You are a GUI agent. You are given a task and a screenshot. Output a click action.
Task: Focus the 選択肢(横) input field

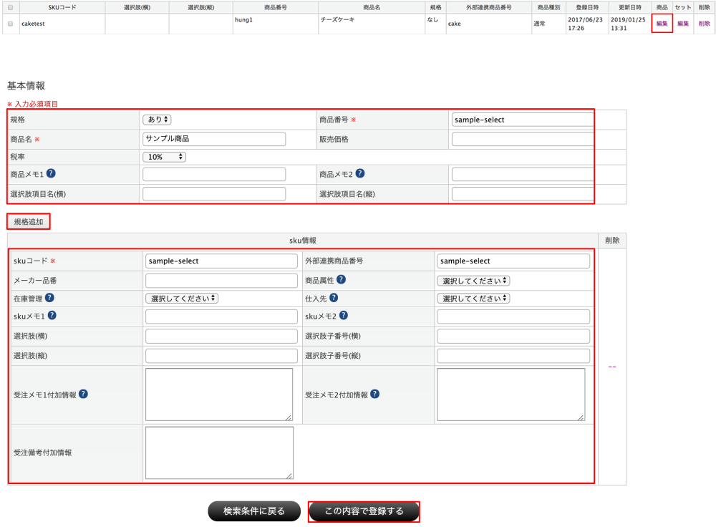[221, 336]
